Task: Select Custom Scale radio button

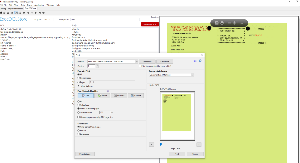Action: tap(78, 112)
